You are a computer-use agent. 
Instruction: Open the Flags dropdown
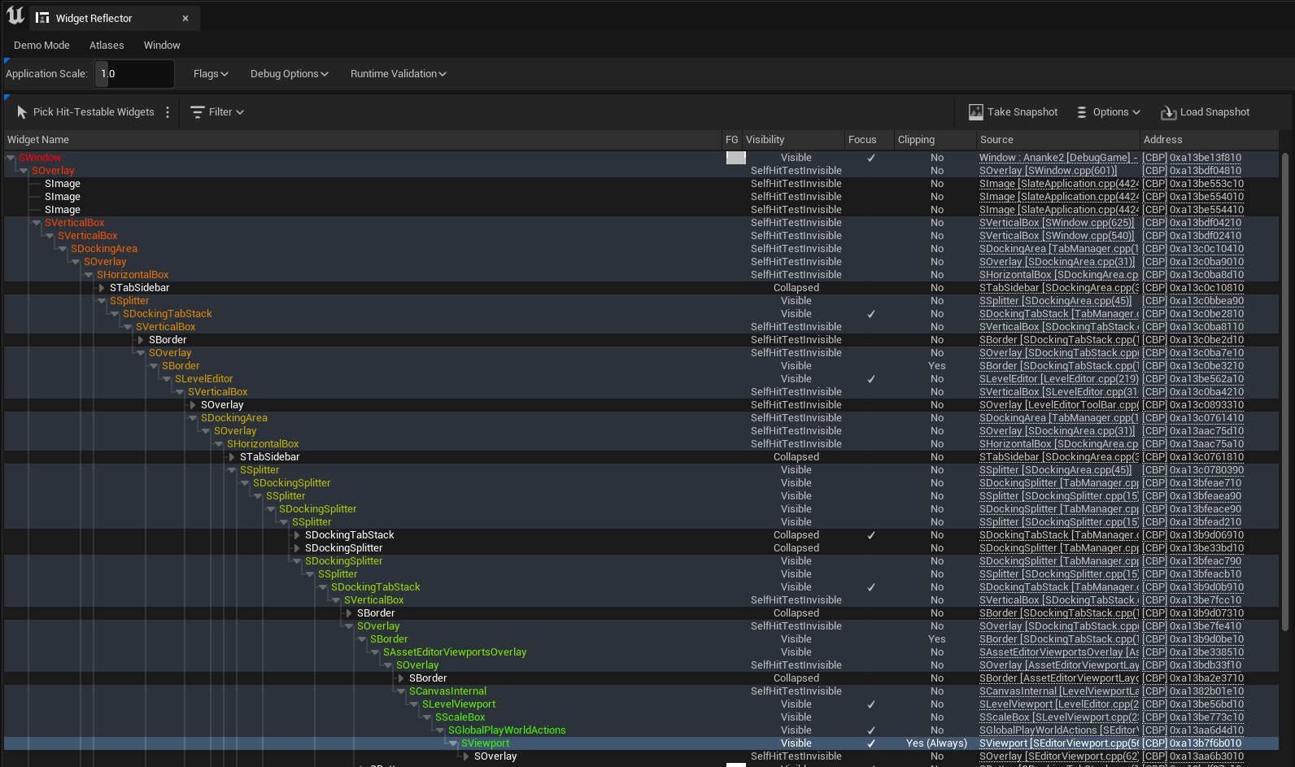click(x=211, y=74)
